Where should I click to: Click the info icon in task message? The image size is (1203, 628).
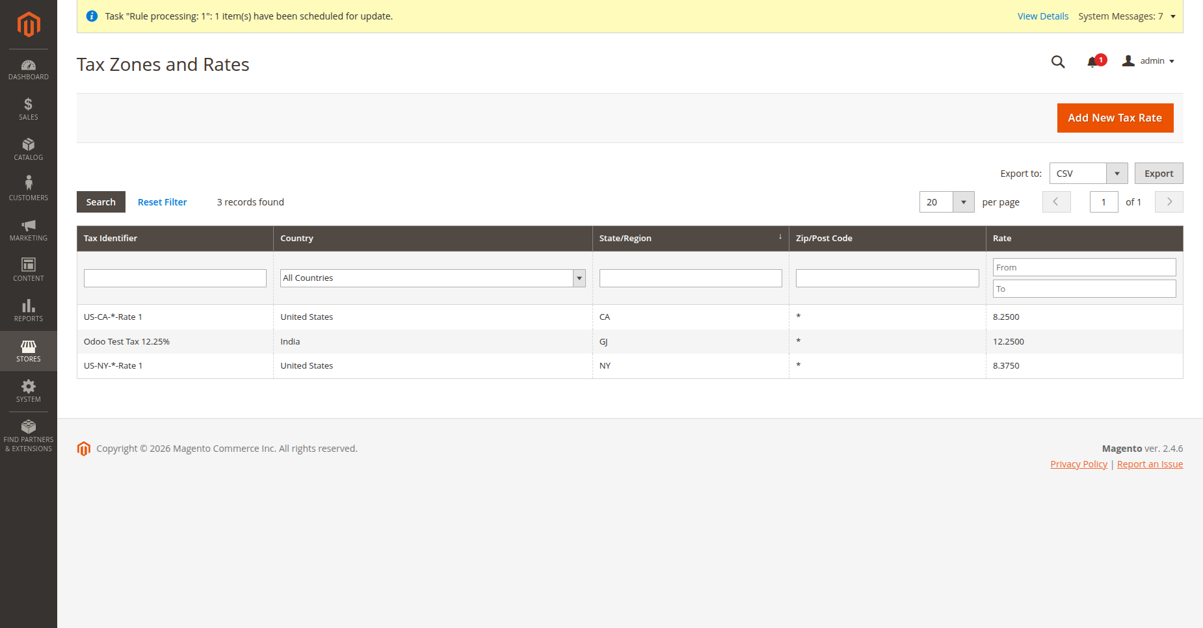click(92, 16)
